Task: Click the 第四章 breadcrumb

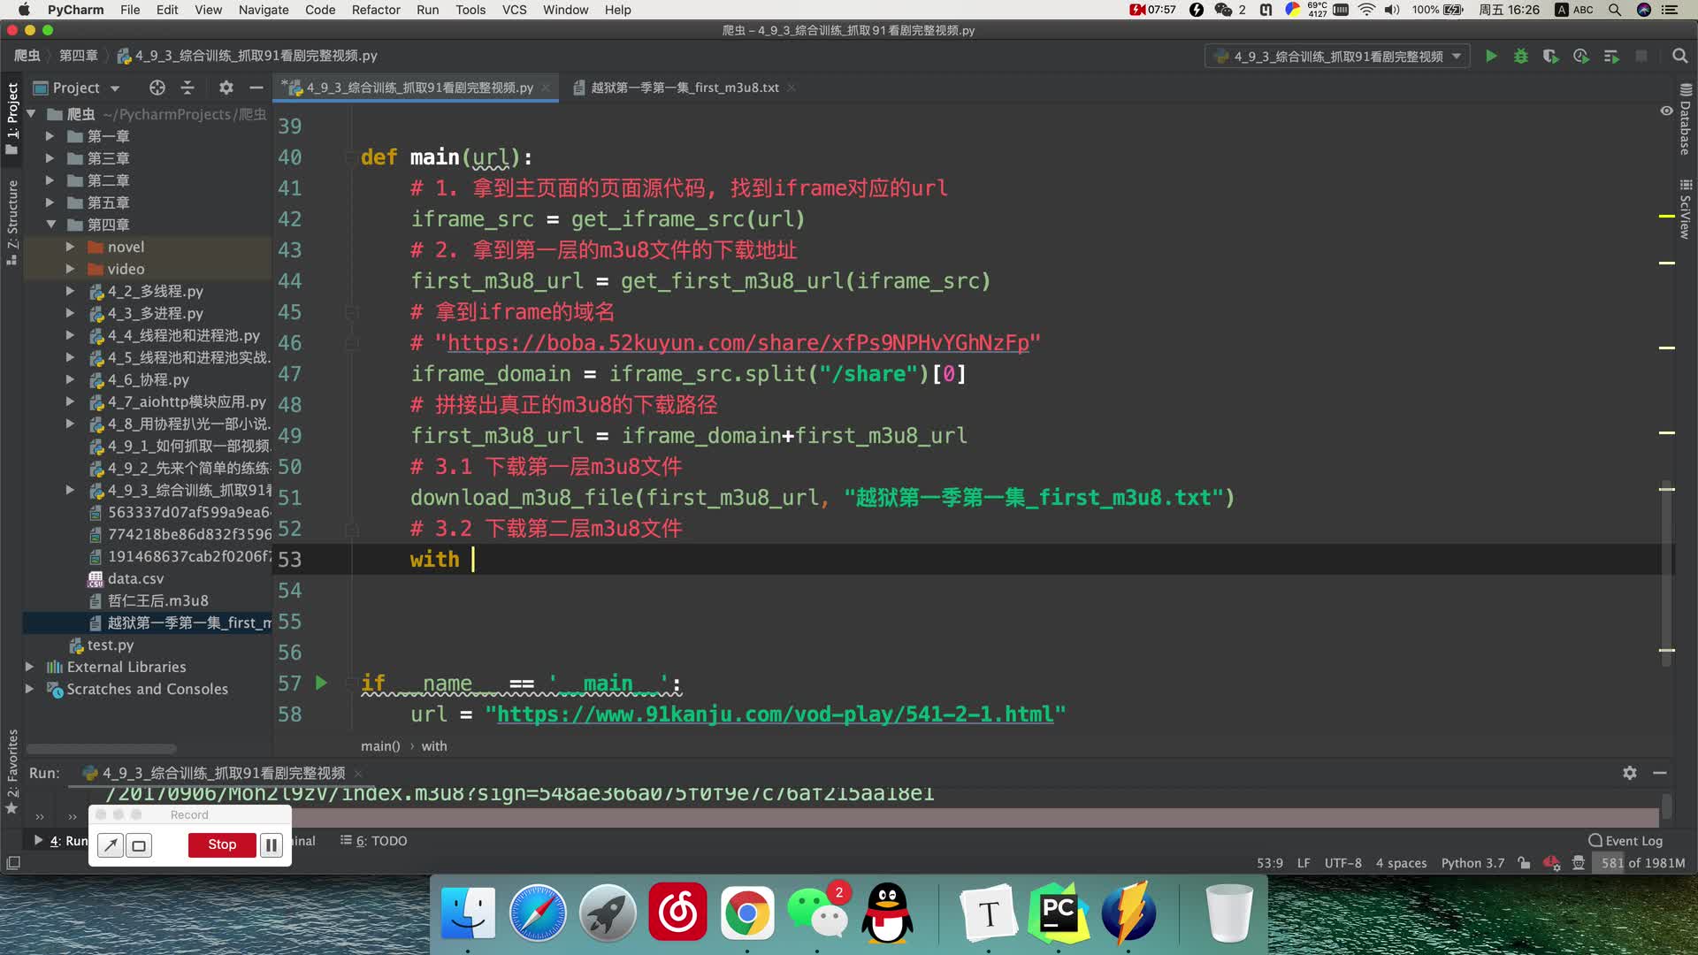Action: pyautogui.click(x=79, y=56)
